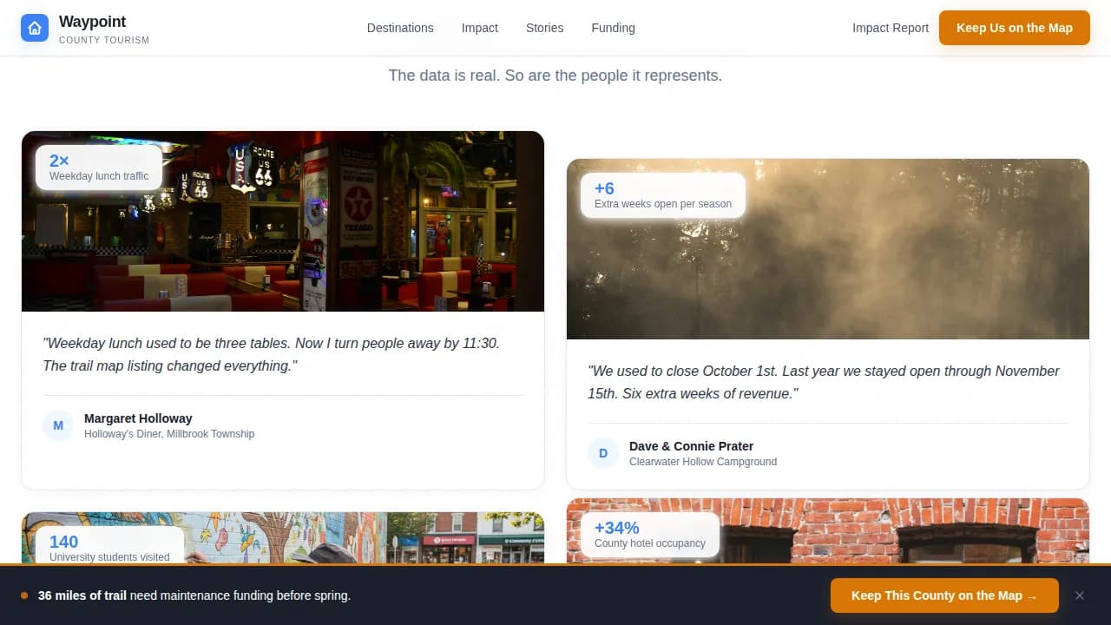
Task: Click the misty forest campground photo
Action: click(x=828, y=249)
